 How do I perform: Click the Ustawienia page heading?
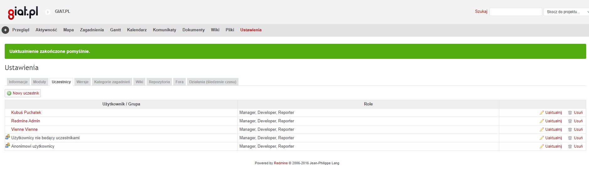[x=22, y=68]
